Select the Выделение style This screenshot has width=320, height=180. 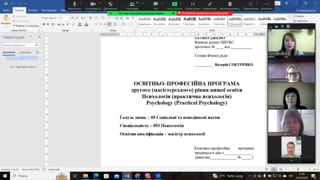pos(144,21)
